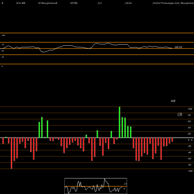This screenshot has height=194, width=194.
Task: Click the RSI value 50.91 label
Action: [x=178, y=47]
